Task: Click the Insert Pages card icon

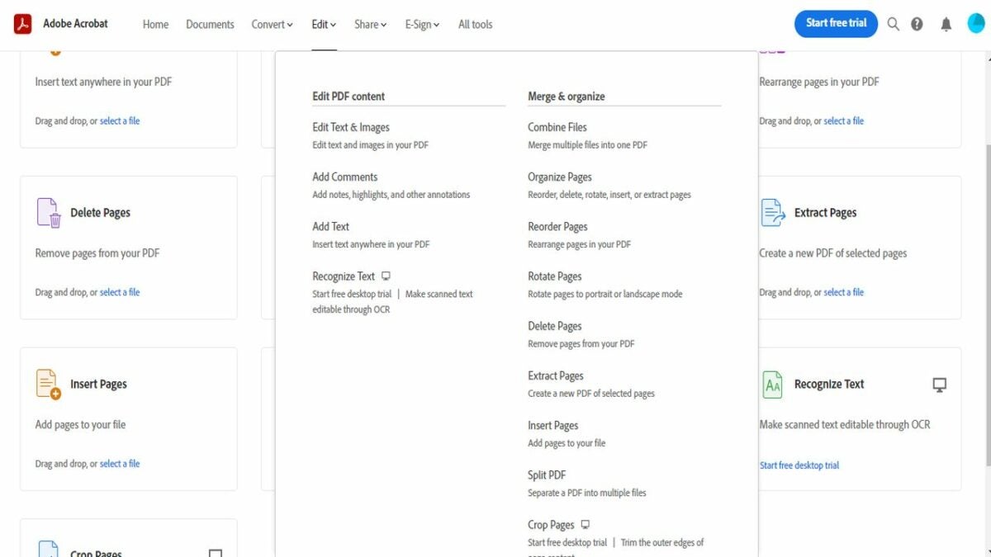Action: tap(49, 384)
